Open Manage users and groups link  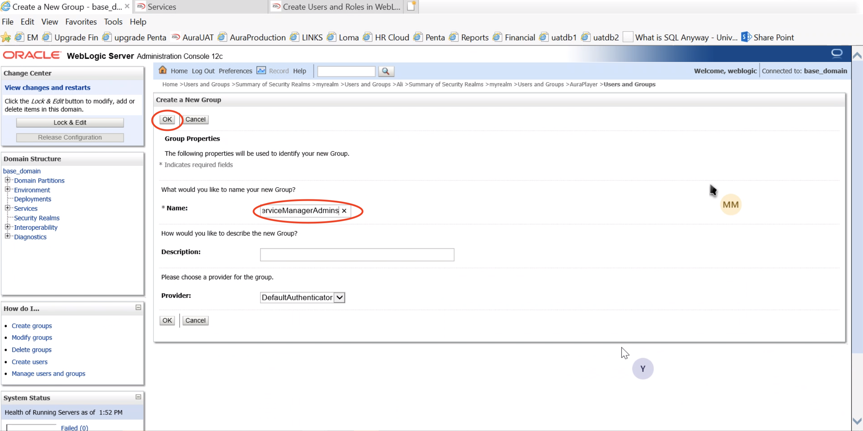click(48, 373)
